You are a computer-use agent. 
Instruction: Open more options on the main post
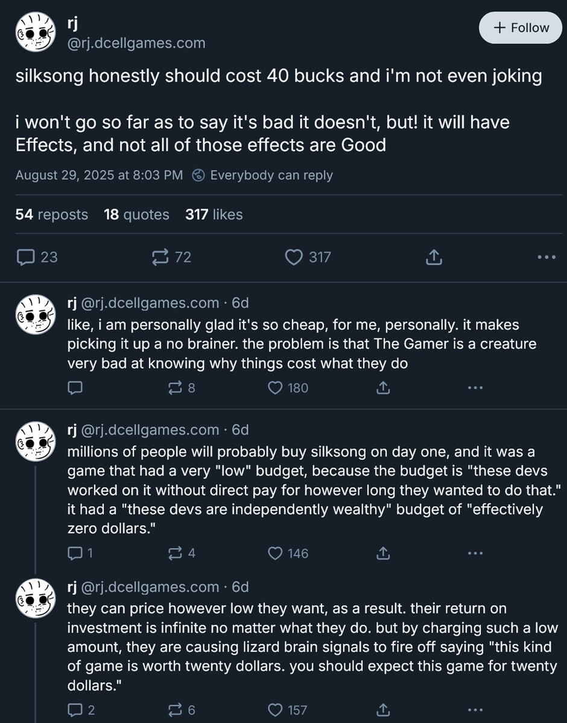(x=546, y=257)
